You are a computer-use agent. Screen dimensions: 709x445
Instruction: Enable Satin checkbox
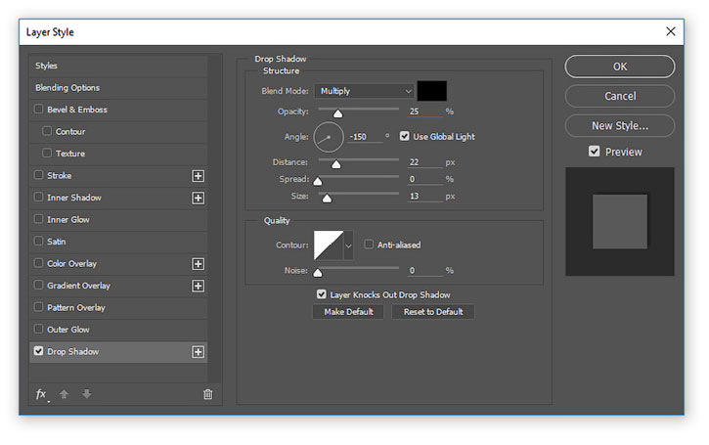click(x=38, y=241)
